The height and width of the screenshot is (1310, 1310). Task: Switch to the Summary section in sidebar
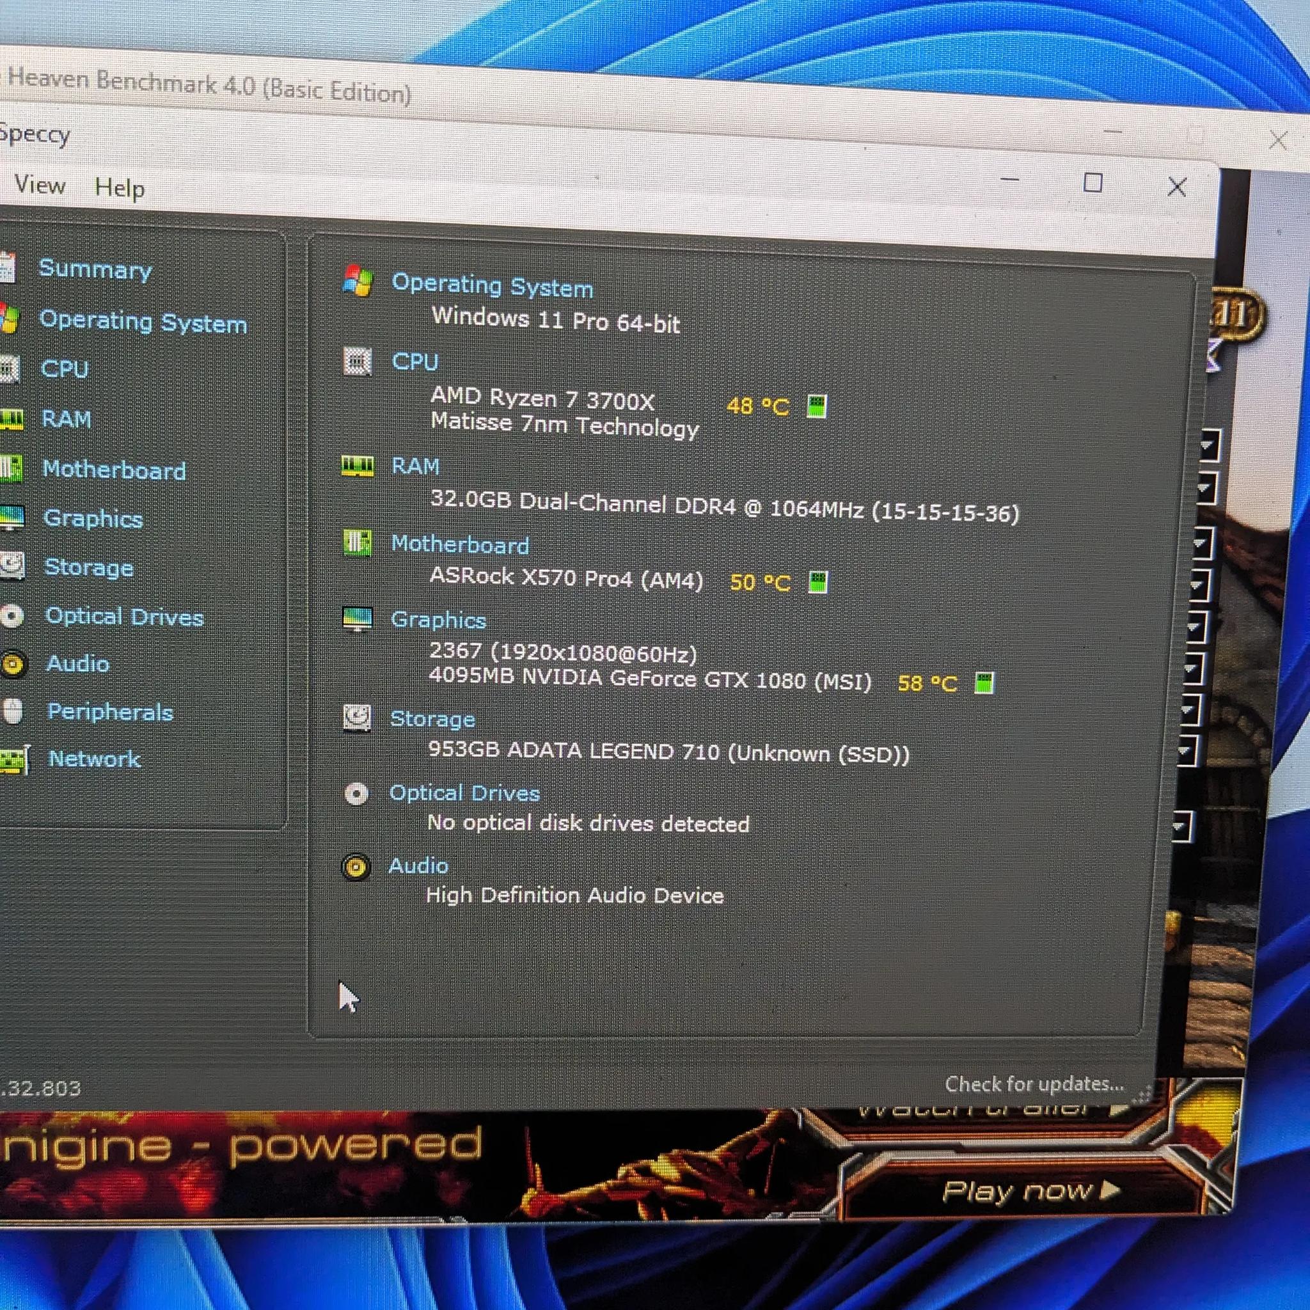click(x=95, y=269)
